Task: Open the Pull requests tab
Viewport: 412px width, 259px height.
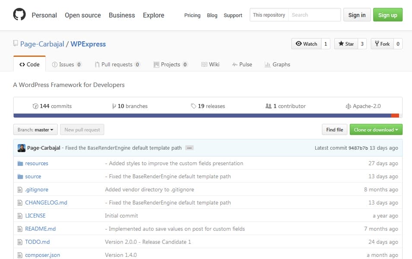Action: [117, 64]
